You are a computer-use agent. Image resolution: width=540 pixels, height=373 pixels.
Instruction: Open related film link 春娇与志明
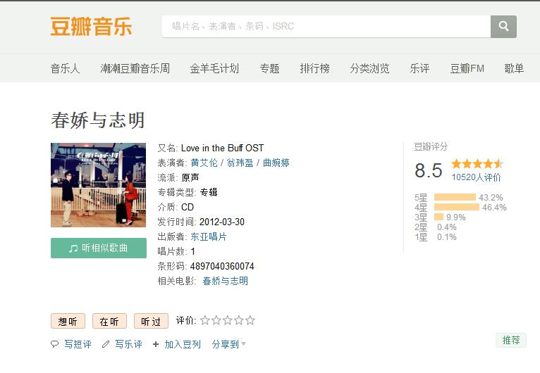[225, 281]
